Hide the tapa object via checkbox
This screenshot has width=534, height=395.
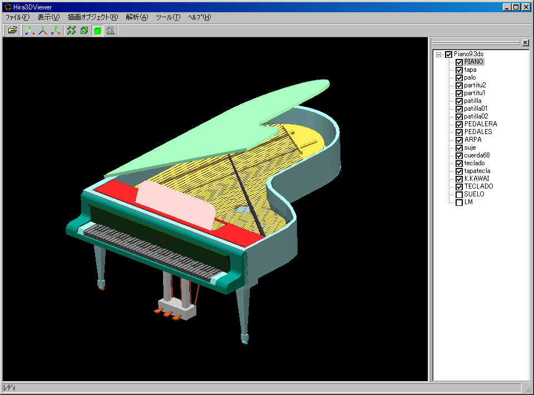[x=459, y=70]
